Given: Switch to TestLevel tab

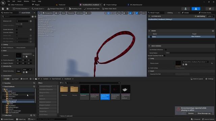Looking at the screenshot, I should [x=61, y=5].
